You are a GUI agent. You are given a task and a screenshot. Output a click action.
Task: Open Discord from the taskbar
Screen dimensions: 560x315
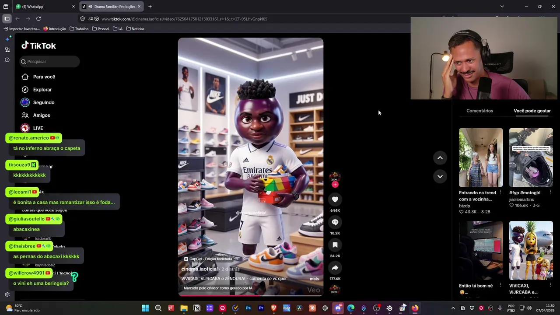coord(338,308)
